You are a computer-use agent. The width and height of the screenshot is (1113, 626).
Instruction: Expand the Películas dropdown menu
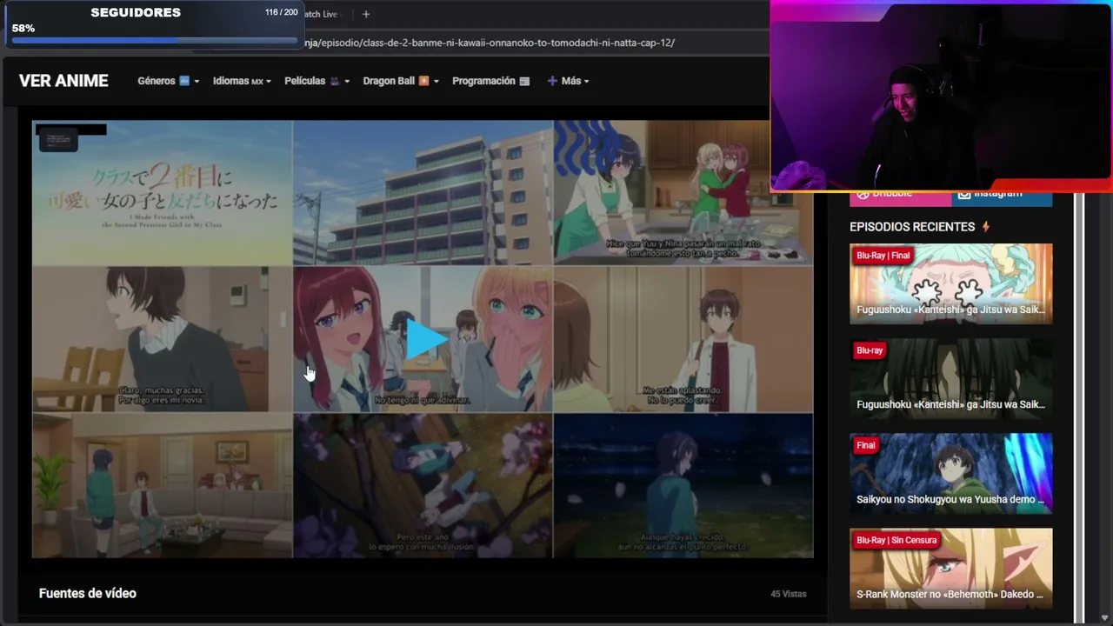tap(317, 81)
